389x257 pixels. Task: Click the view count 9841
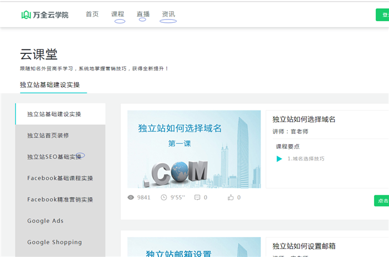point(144,197)
